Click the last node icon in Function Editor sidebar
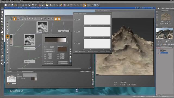 click(7, 63)
